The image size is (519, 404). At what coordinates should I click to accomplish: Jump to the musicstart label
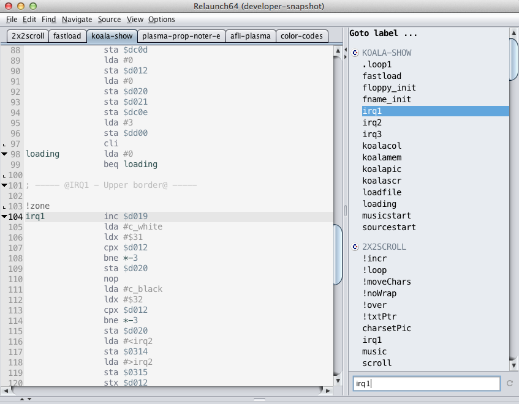(386, 215)
